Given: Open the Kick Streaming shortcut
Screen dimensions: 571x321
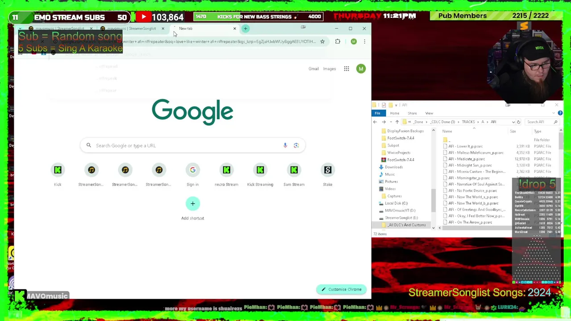Looking at the screenshot, I should coord(260,174).
